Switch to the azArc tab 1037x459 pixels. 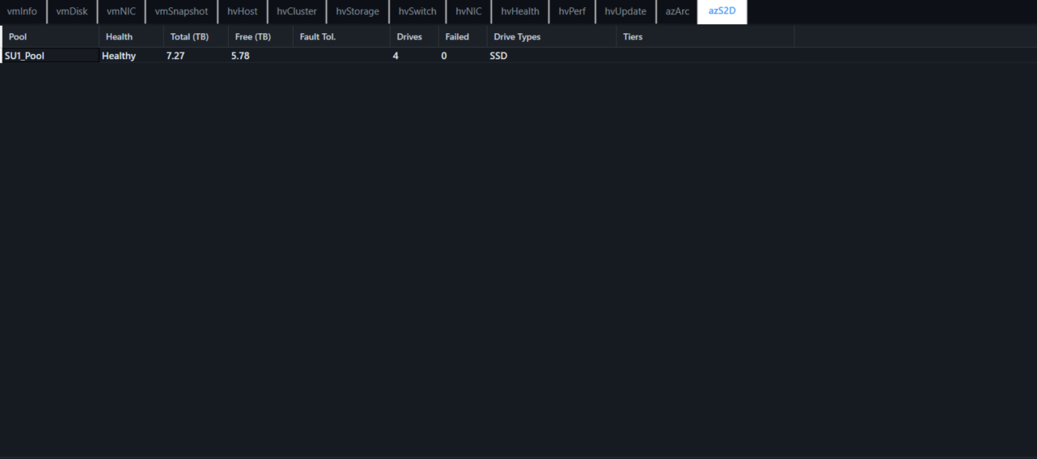677,11
